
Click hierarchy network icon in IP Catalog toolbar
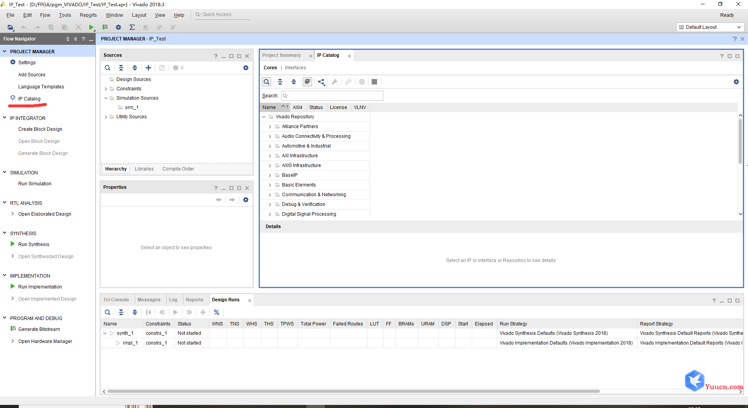(x=321, y=82)
